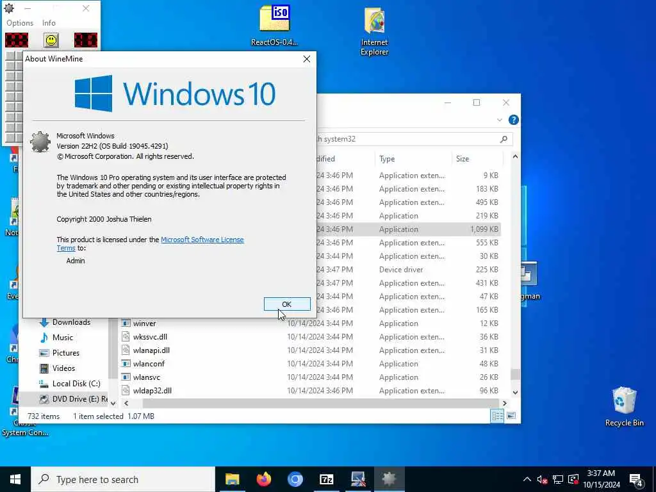Screen dimensions: 656x492
Task: Switch to WineMine taskbar icon
Action: coord(389,479)
